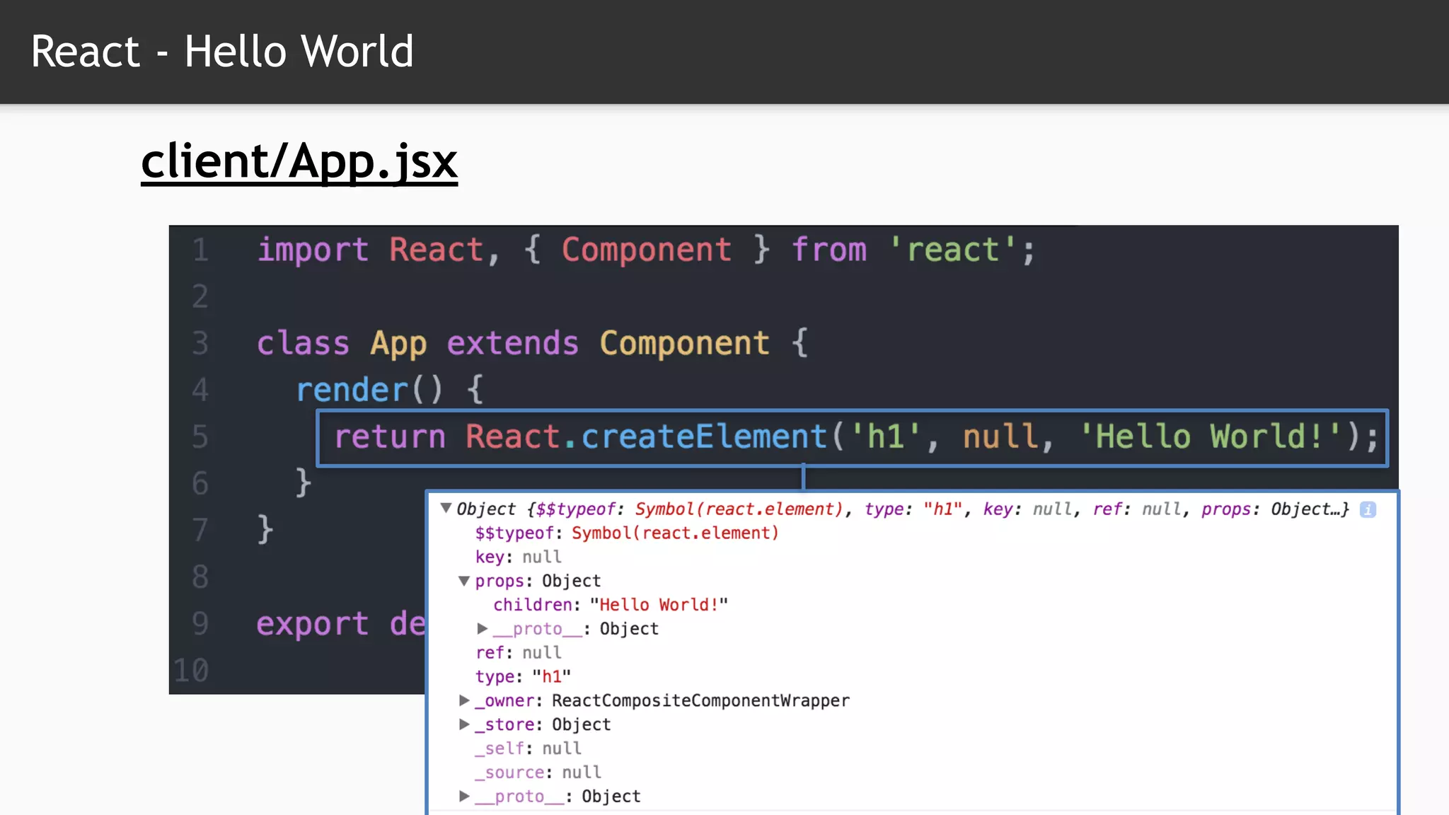Click App class name on line 3
This screenshot has width=1449, height=815.
pos(398,345)
